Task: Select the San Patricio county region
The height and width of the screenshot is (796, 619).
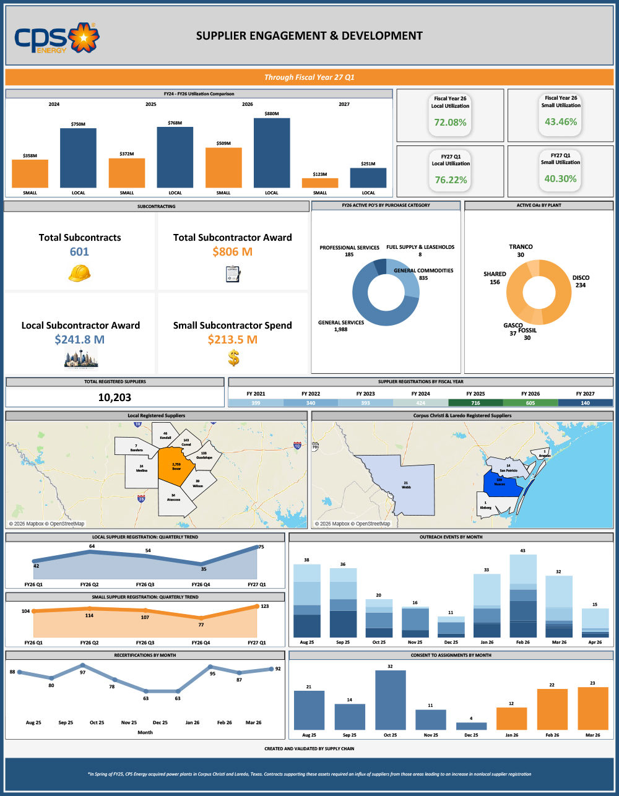Action: (509, 467)
